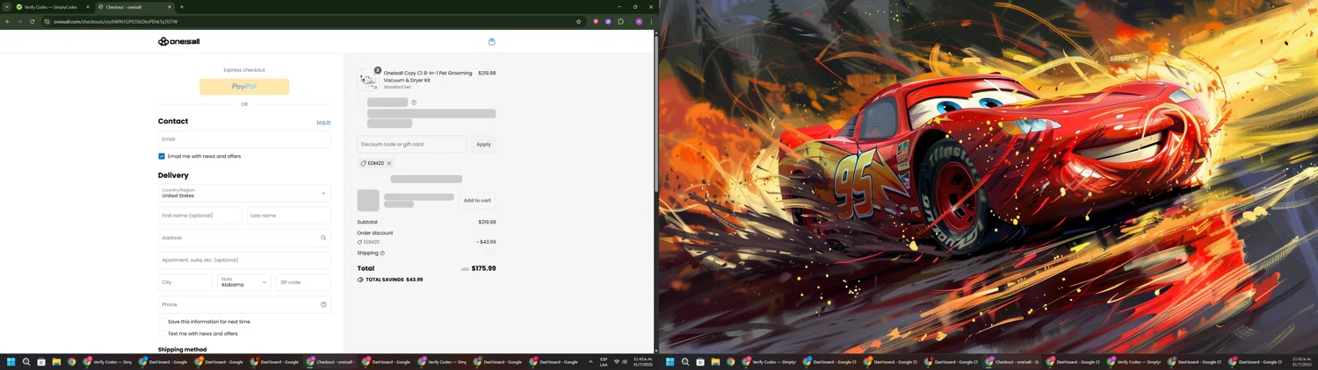Click the shipping info question icon
The image size is (1318, 370).
click(382, 253)
